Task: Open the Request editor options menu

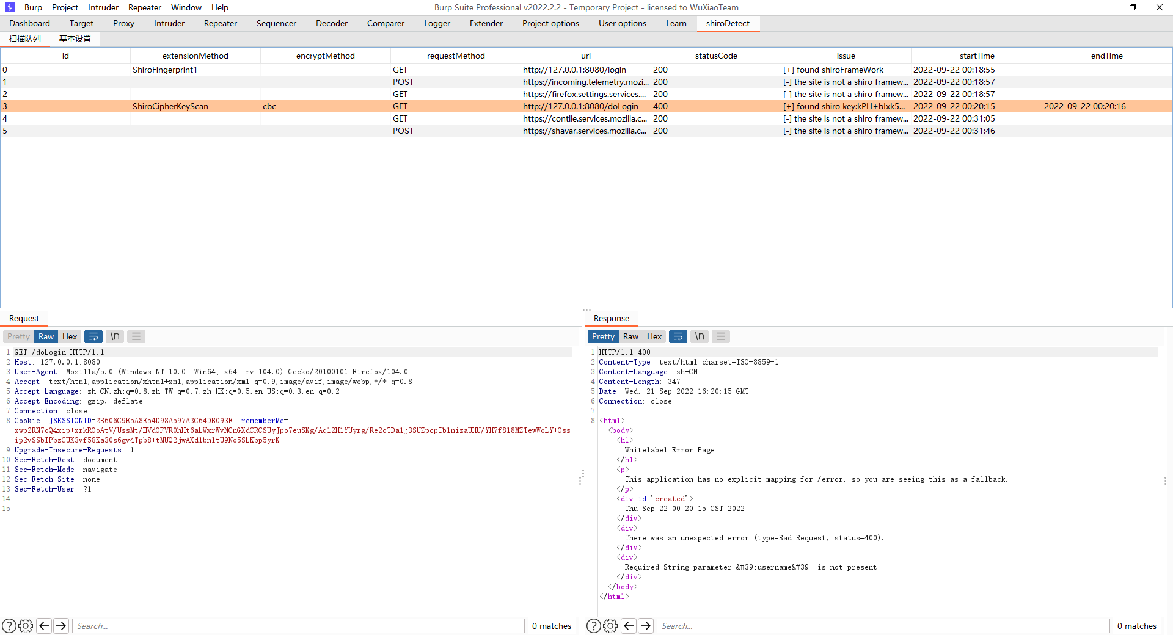Action: [136, 336]
